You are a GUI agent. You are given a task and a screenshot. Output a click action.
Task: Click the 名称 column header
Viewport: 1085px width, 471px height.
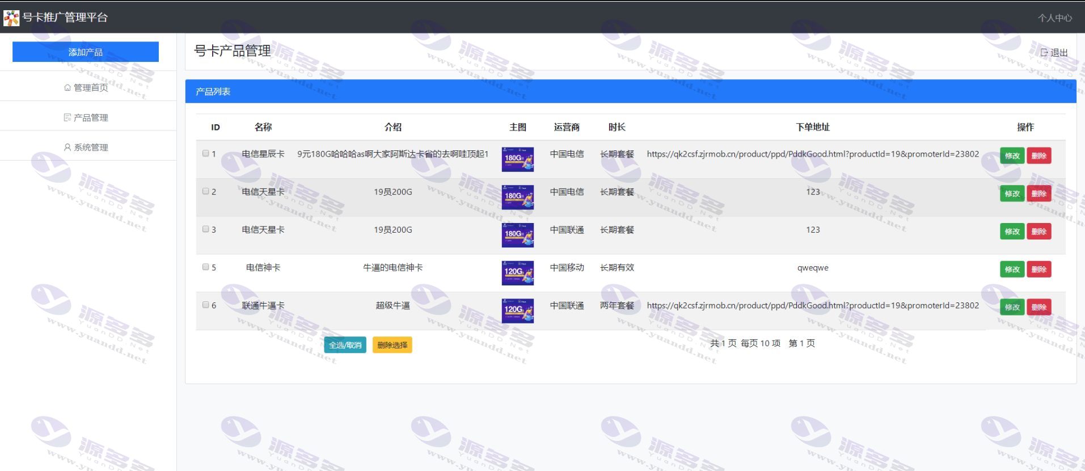(x=263, y=127)
